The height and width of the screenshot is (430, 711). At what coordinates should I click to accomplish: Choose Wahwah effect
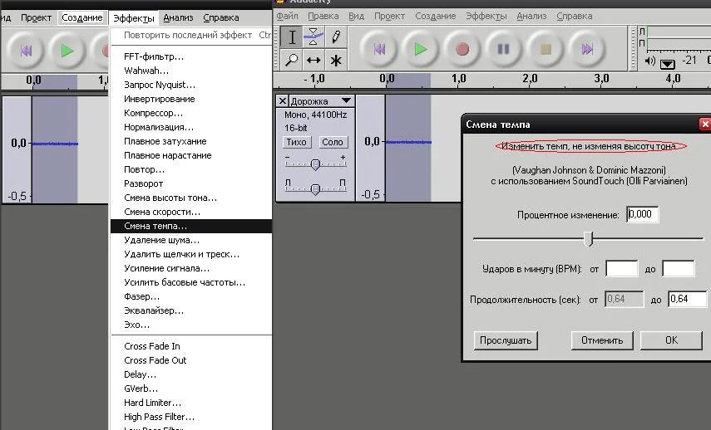point(191,71)
